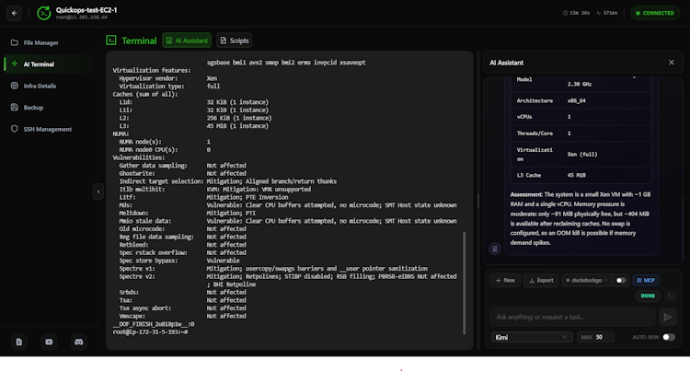This screenshot has height=371, width=690.
Task: Send the message with the arrow icon
Action: tap(667, 317)
